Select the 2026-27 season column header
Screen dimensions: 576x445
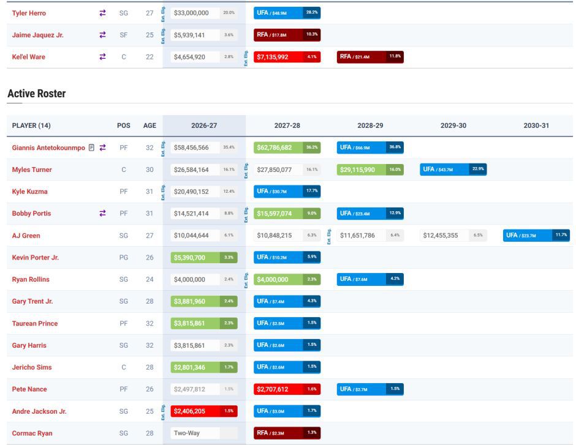[x=204, y=125]
